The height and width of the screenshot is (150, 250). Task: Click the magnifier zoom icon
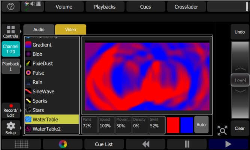tap(222, 130)
